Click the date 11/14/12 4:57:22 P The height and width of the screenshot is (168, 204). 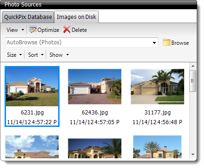[x=32, y=122]
